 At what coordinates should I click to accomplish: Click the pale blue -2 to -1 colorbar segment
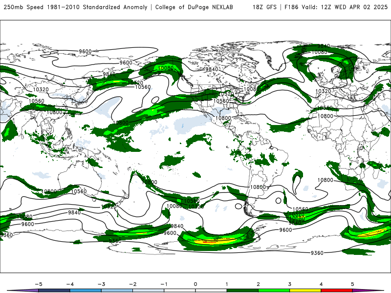pyautogui.click(x=149, y=291)
